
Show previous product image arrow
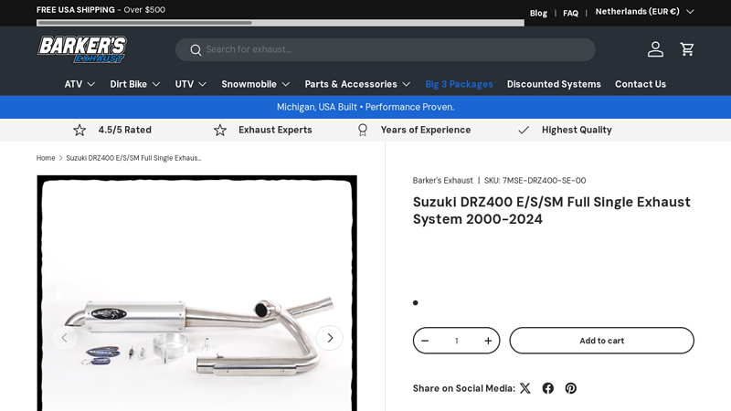[x=64, y=338]
